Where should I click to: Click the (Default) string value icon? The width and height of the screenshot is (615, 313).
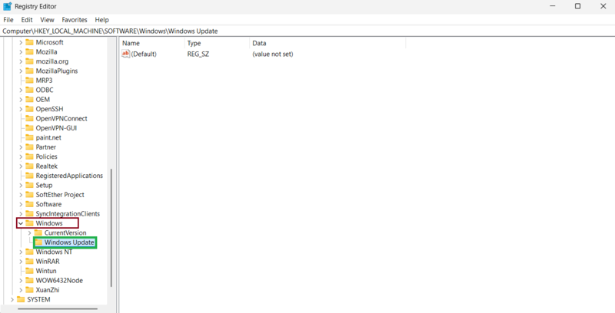(126, 54)
